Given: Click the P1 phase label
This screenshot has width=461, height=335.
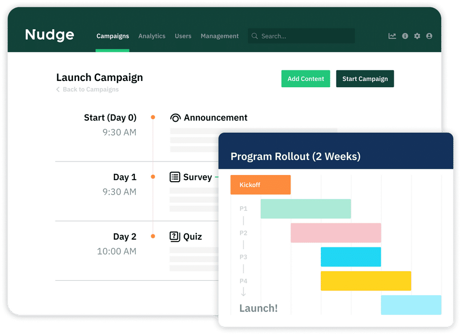Looking at the screenshot, I should [x=243, y=209].
